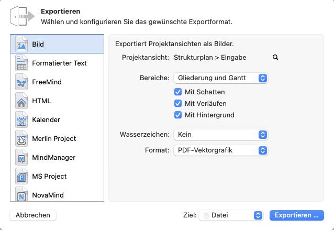This screenshot has width=334, height=230.
Task: Toggle the Mit Verläufen checkbox
Action: tap(178, 103)
